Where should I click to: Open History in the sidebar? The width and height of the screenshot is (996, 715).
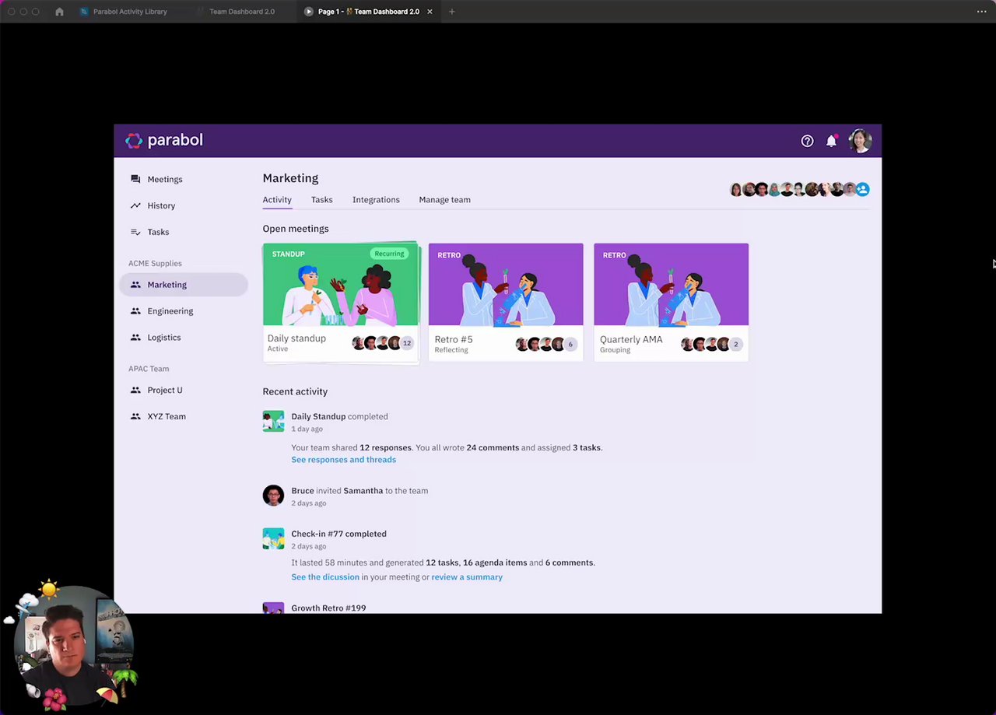pos(161,205)
